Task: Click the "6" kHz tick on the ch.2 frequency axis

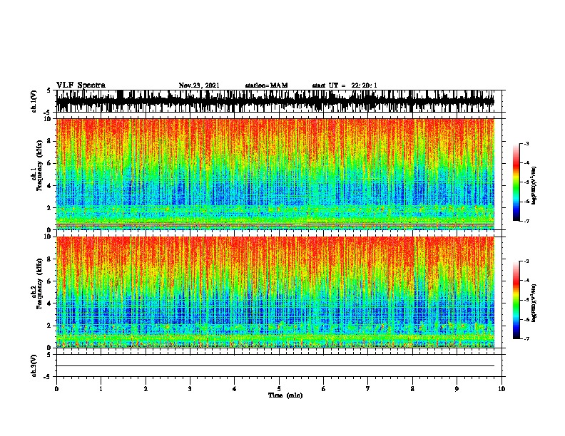Action: pos(49,281)
